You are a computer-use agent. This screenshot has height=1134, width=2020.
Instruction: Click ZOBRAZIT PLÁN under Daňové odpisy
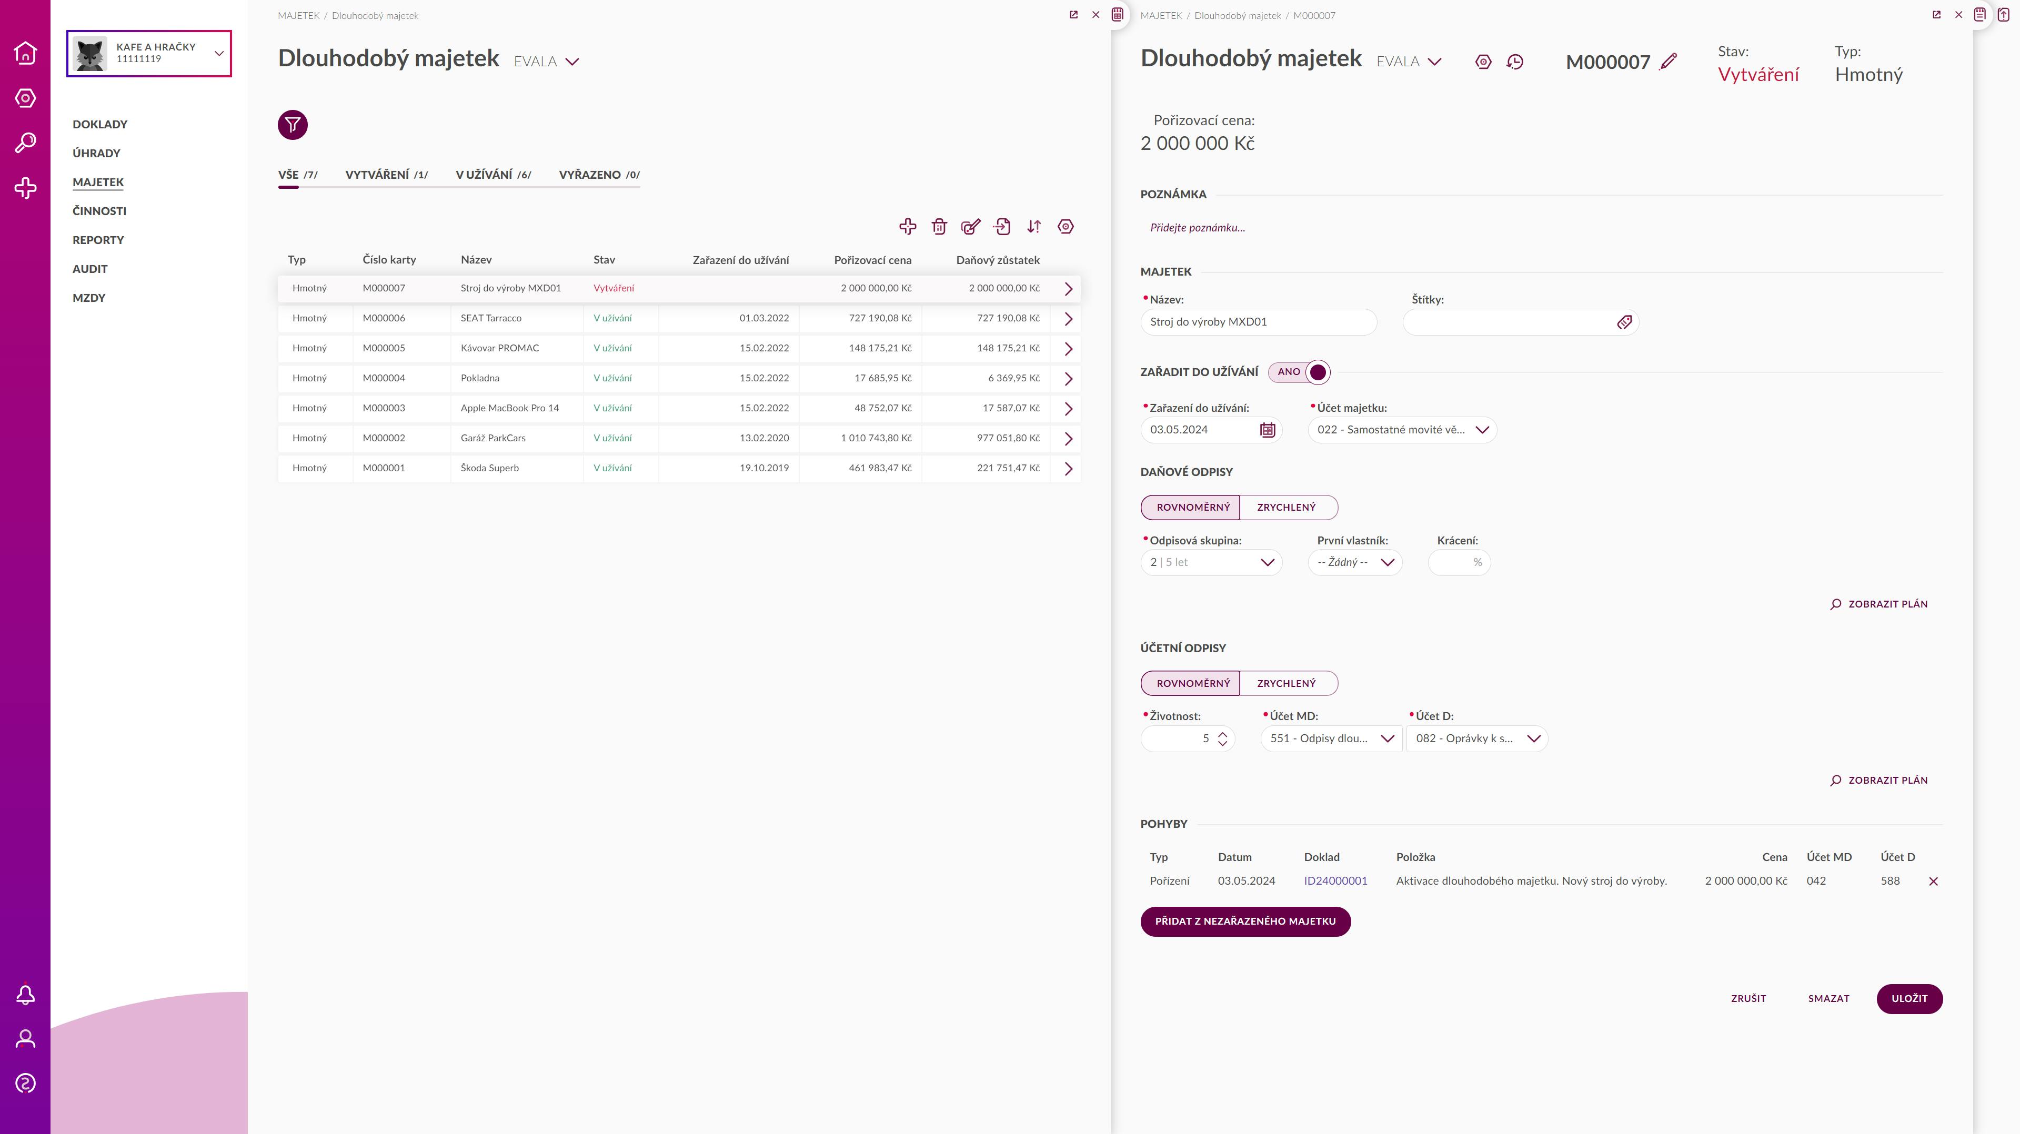click(1879, 604)
